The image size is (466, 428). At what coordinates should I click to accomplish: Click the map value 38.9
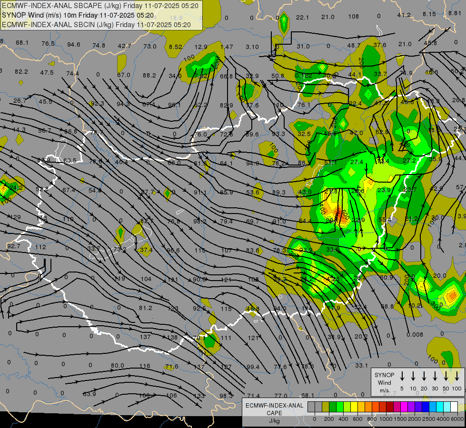[x=334, y=337]
